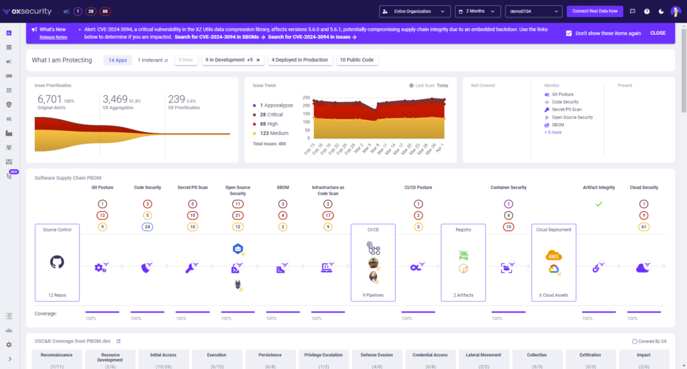Click the 28 critical badge in header
Screen dimensions: 687x369
pos(91,11)
